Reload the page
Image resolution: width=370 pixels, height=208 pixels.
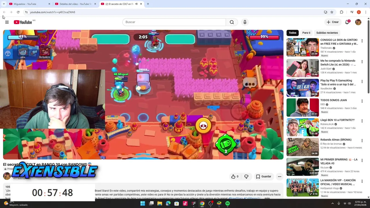tap(18, 12)
